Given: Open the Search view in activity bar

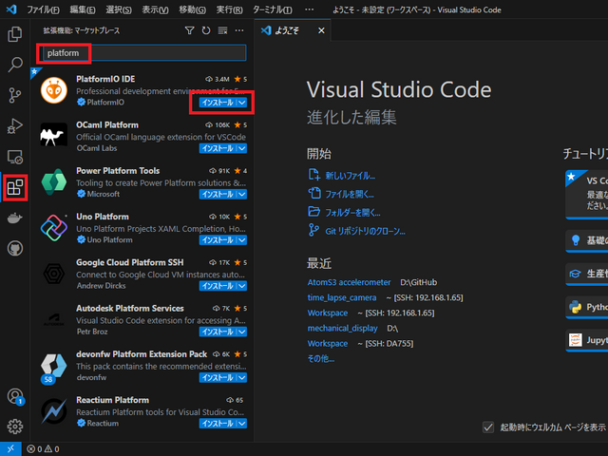Looking at the screenshot, I should pyautogui.click(x=15, y=65).
